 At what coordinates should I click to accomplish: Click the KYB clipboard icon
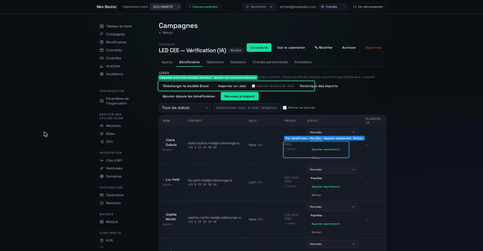pyautogui.click(x=102, y=241)
